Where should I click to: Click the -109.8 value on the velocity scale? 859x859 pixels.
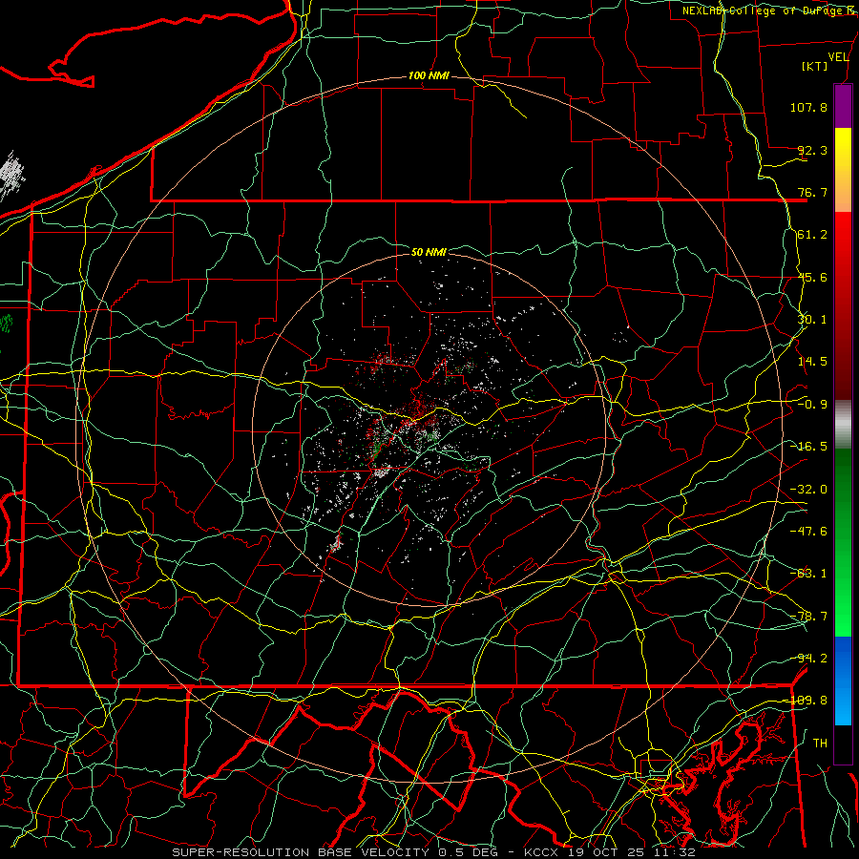pos(807,701)
